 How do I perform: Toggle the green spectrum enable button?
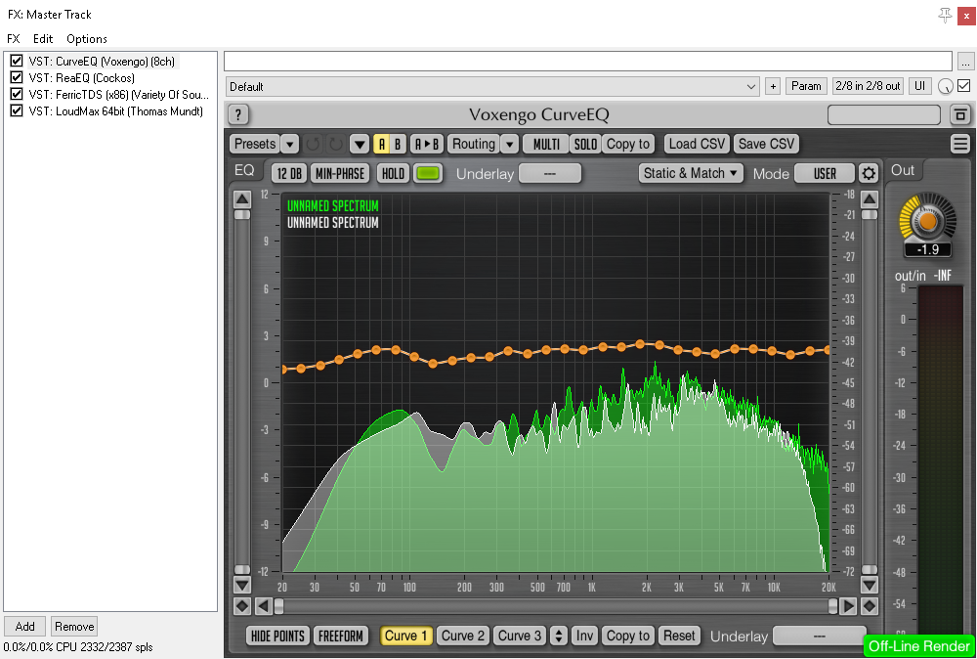click(427, 173)
